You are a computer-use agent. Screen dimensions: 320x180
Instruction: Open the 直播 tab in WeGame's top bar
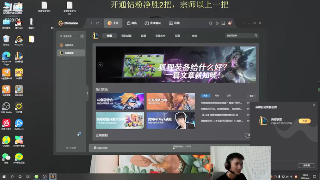click(174, 23)
